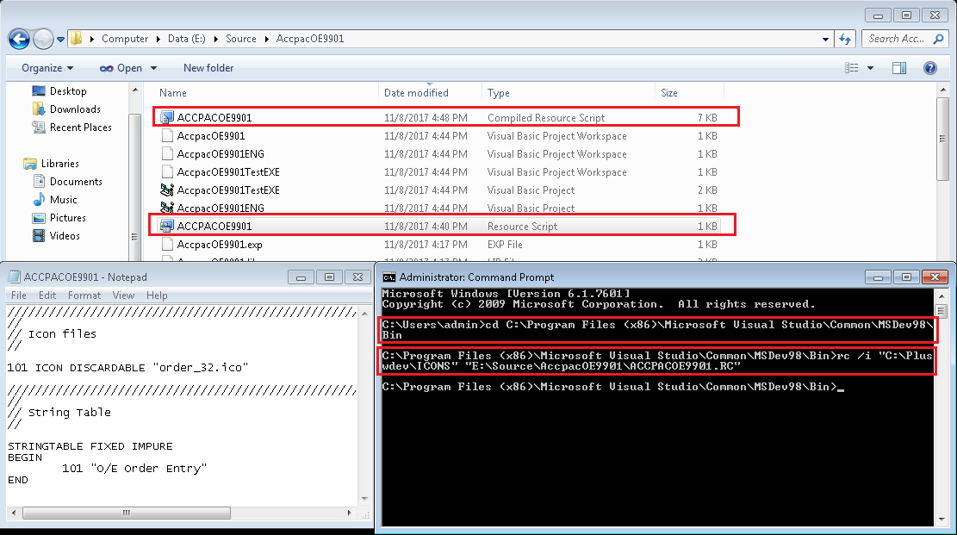The width and height of the screenshot is (957, 535).
Task: Open the address bar history dropdown
Action: coord(825,39)
